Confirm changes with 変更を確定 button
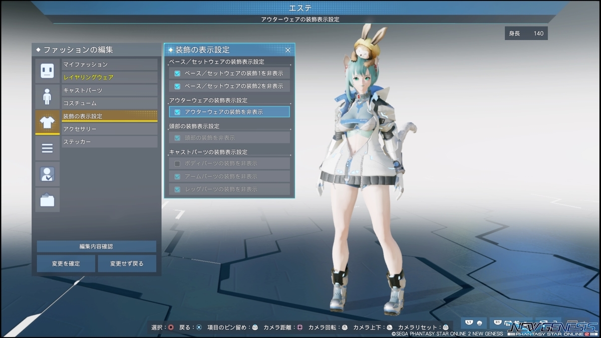The image size is (601, 338). 66,263
